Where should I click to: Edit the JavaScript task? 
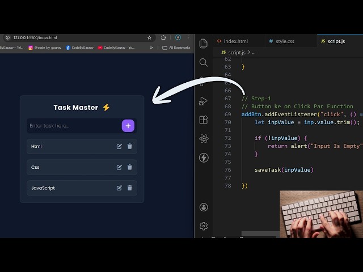click(x=119, y=188)
